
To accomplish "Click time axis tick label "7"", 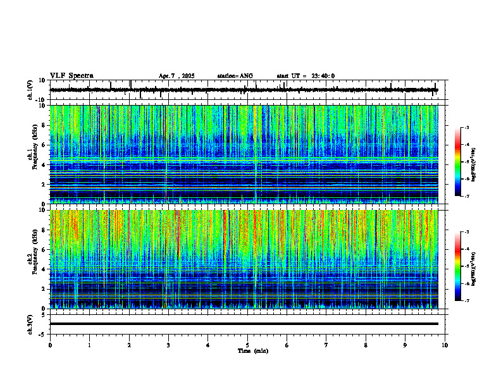I will pyautogui.click(x=326, y=345).
